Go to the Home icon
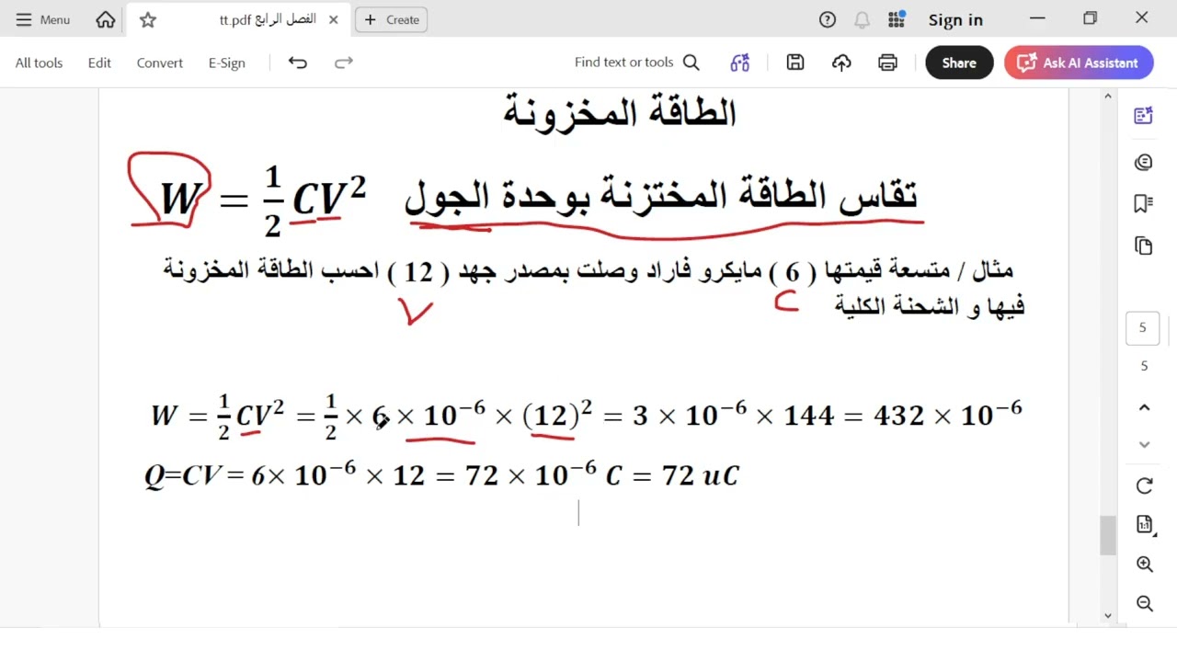Screen dimensions: 1177x662 [106, 19]
